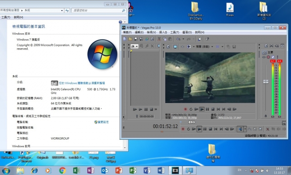Click Go to Start under the video preview
Viewport: 291px width, 175px height.
218,109
